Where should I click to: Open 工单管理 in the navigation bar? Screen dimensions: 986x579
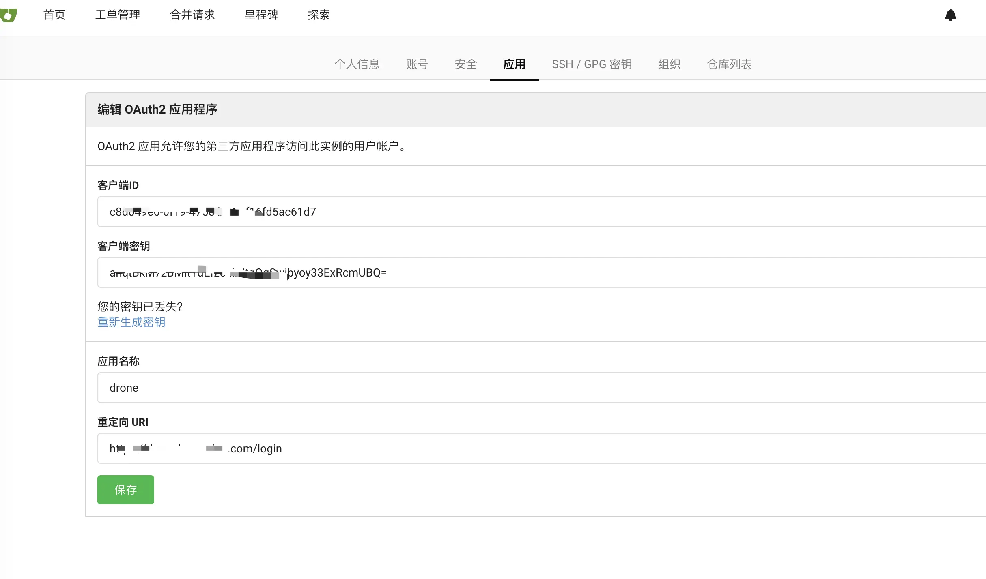[118, 15]
